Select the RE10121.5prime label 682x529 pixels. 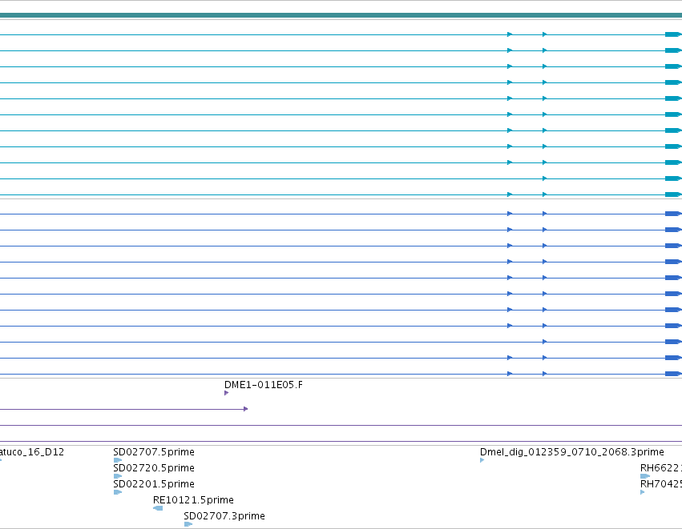tap(193, 500)
